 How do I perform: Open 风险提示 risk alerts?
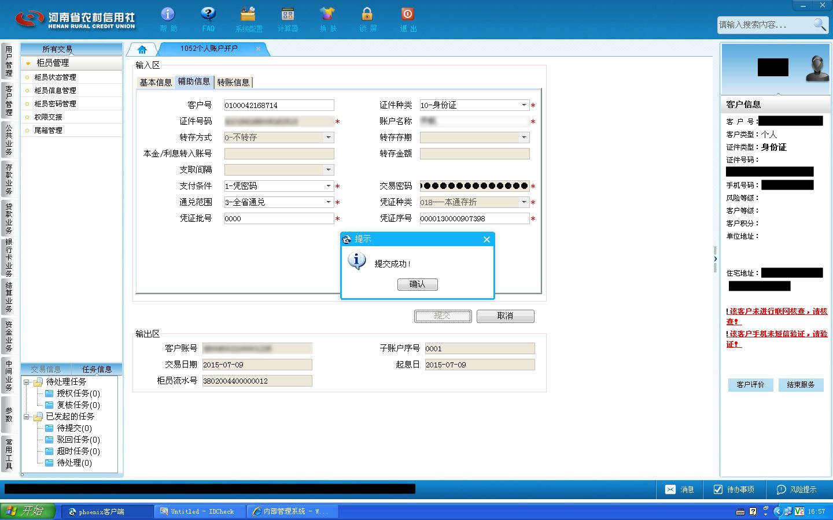pyautogui.click(x=797, y=489)
